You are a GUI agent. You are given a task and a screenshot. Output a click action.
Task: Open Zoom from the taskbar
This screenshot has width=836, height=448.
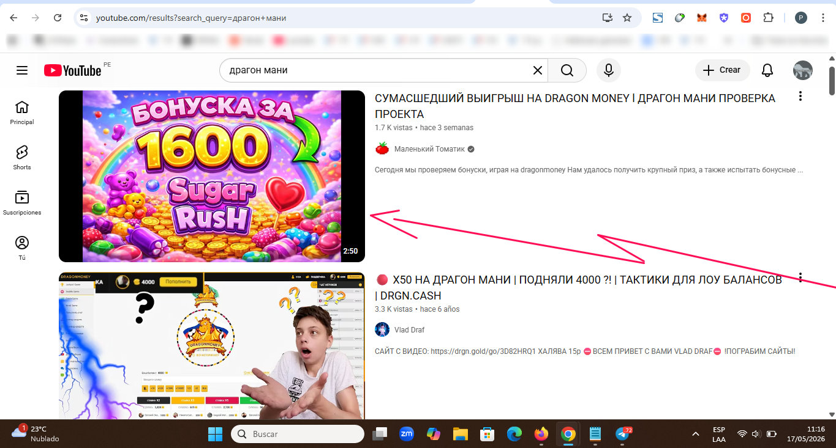(x=407, y=434)
